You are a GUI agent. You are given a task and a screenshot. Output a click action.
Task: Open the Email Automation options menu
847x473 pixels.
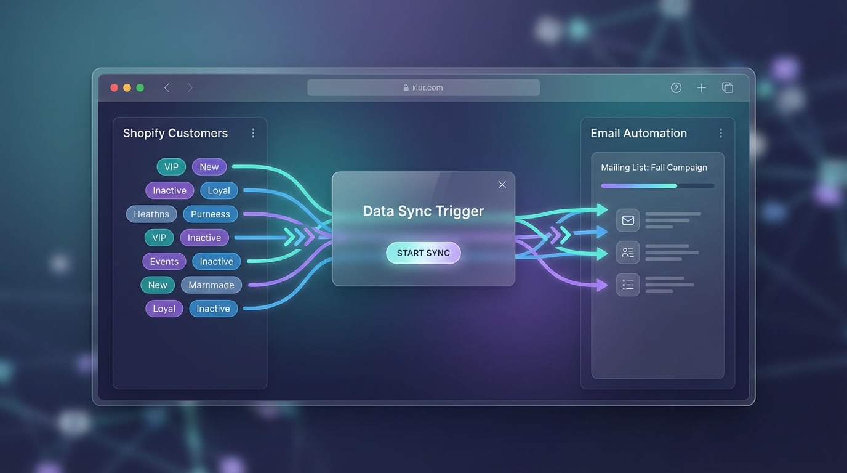[721, 132]
